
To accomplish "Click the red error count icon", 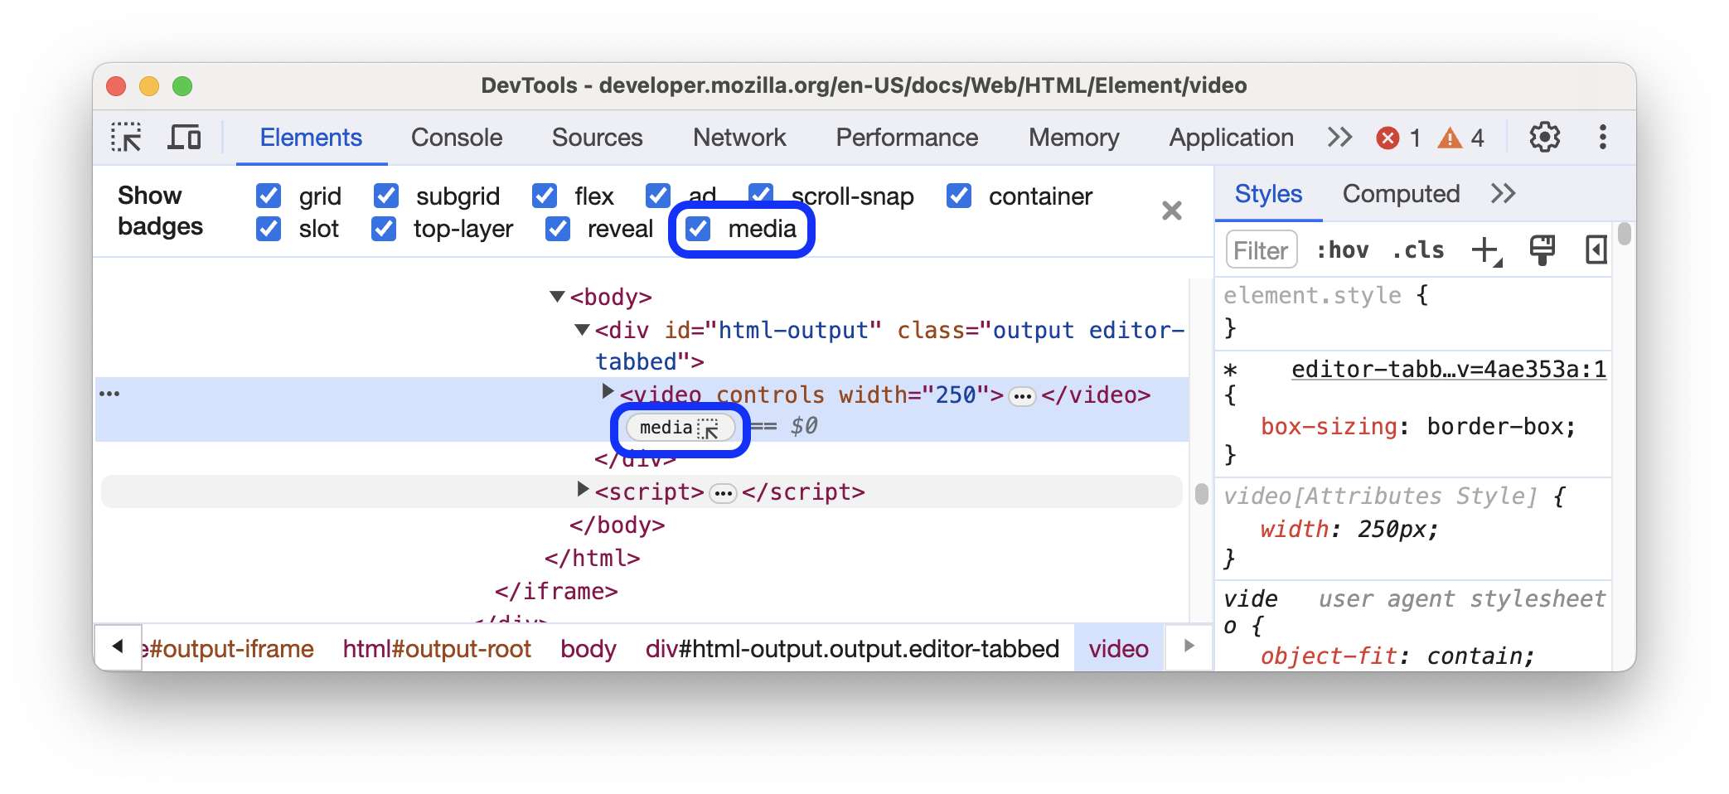I will (x=1388, y=138).
